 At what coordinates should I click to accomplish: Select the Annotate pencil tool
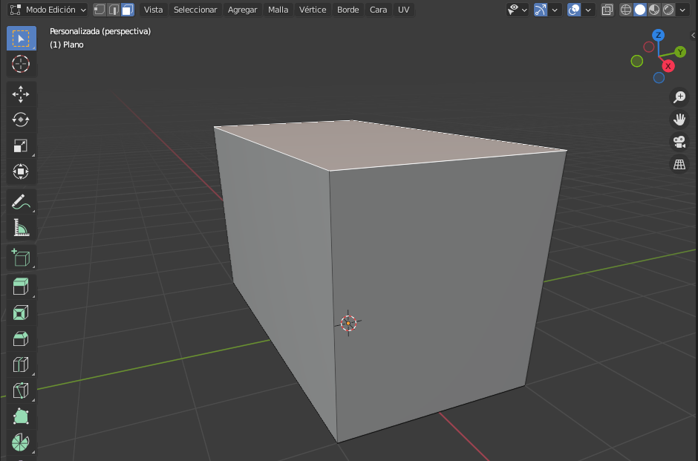(x=21, y=200)
